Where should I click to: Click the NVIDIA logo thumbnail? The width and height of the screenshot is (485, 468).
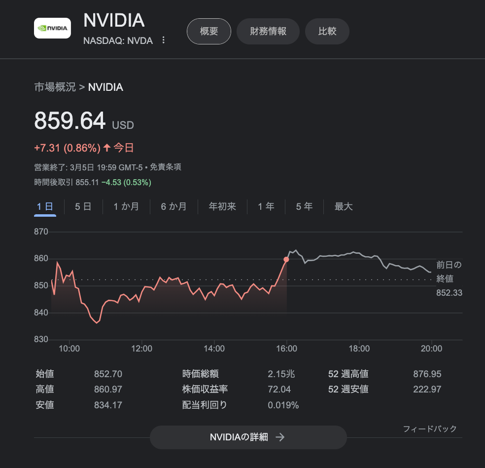(52, 28)
